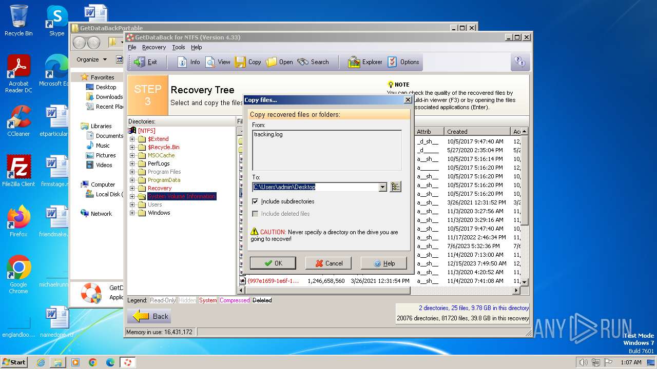Click the View toolbar icon
Screen dimensions: 657x369
click(x=218, y=62)
